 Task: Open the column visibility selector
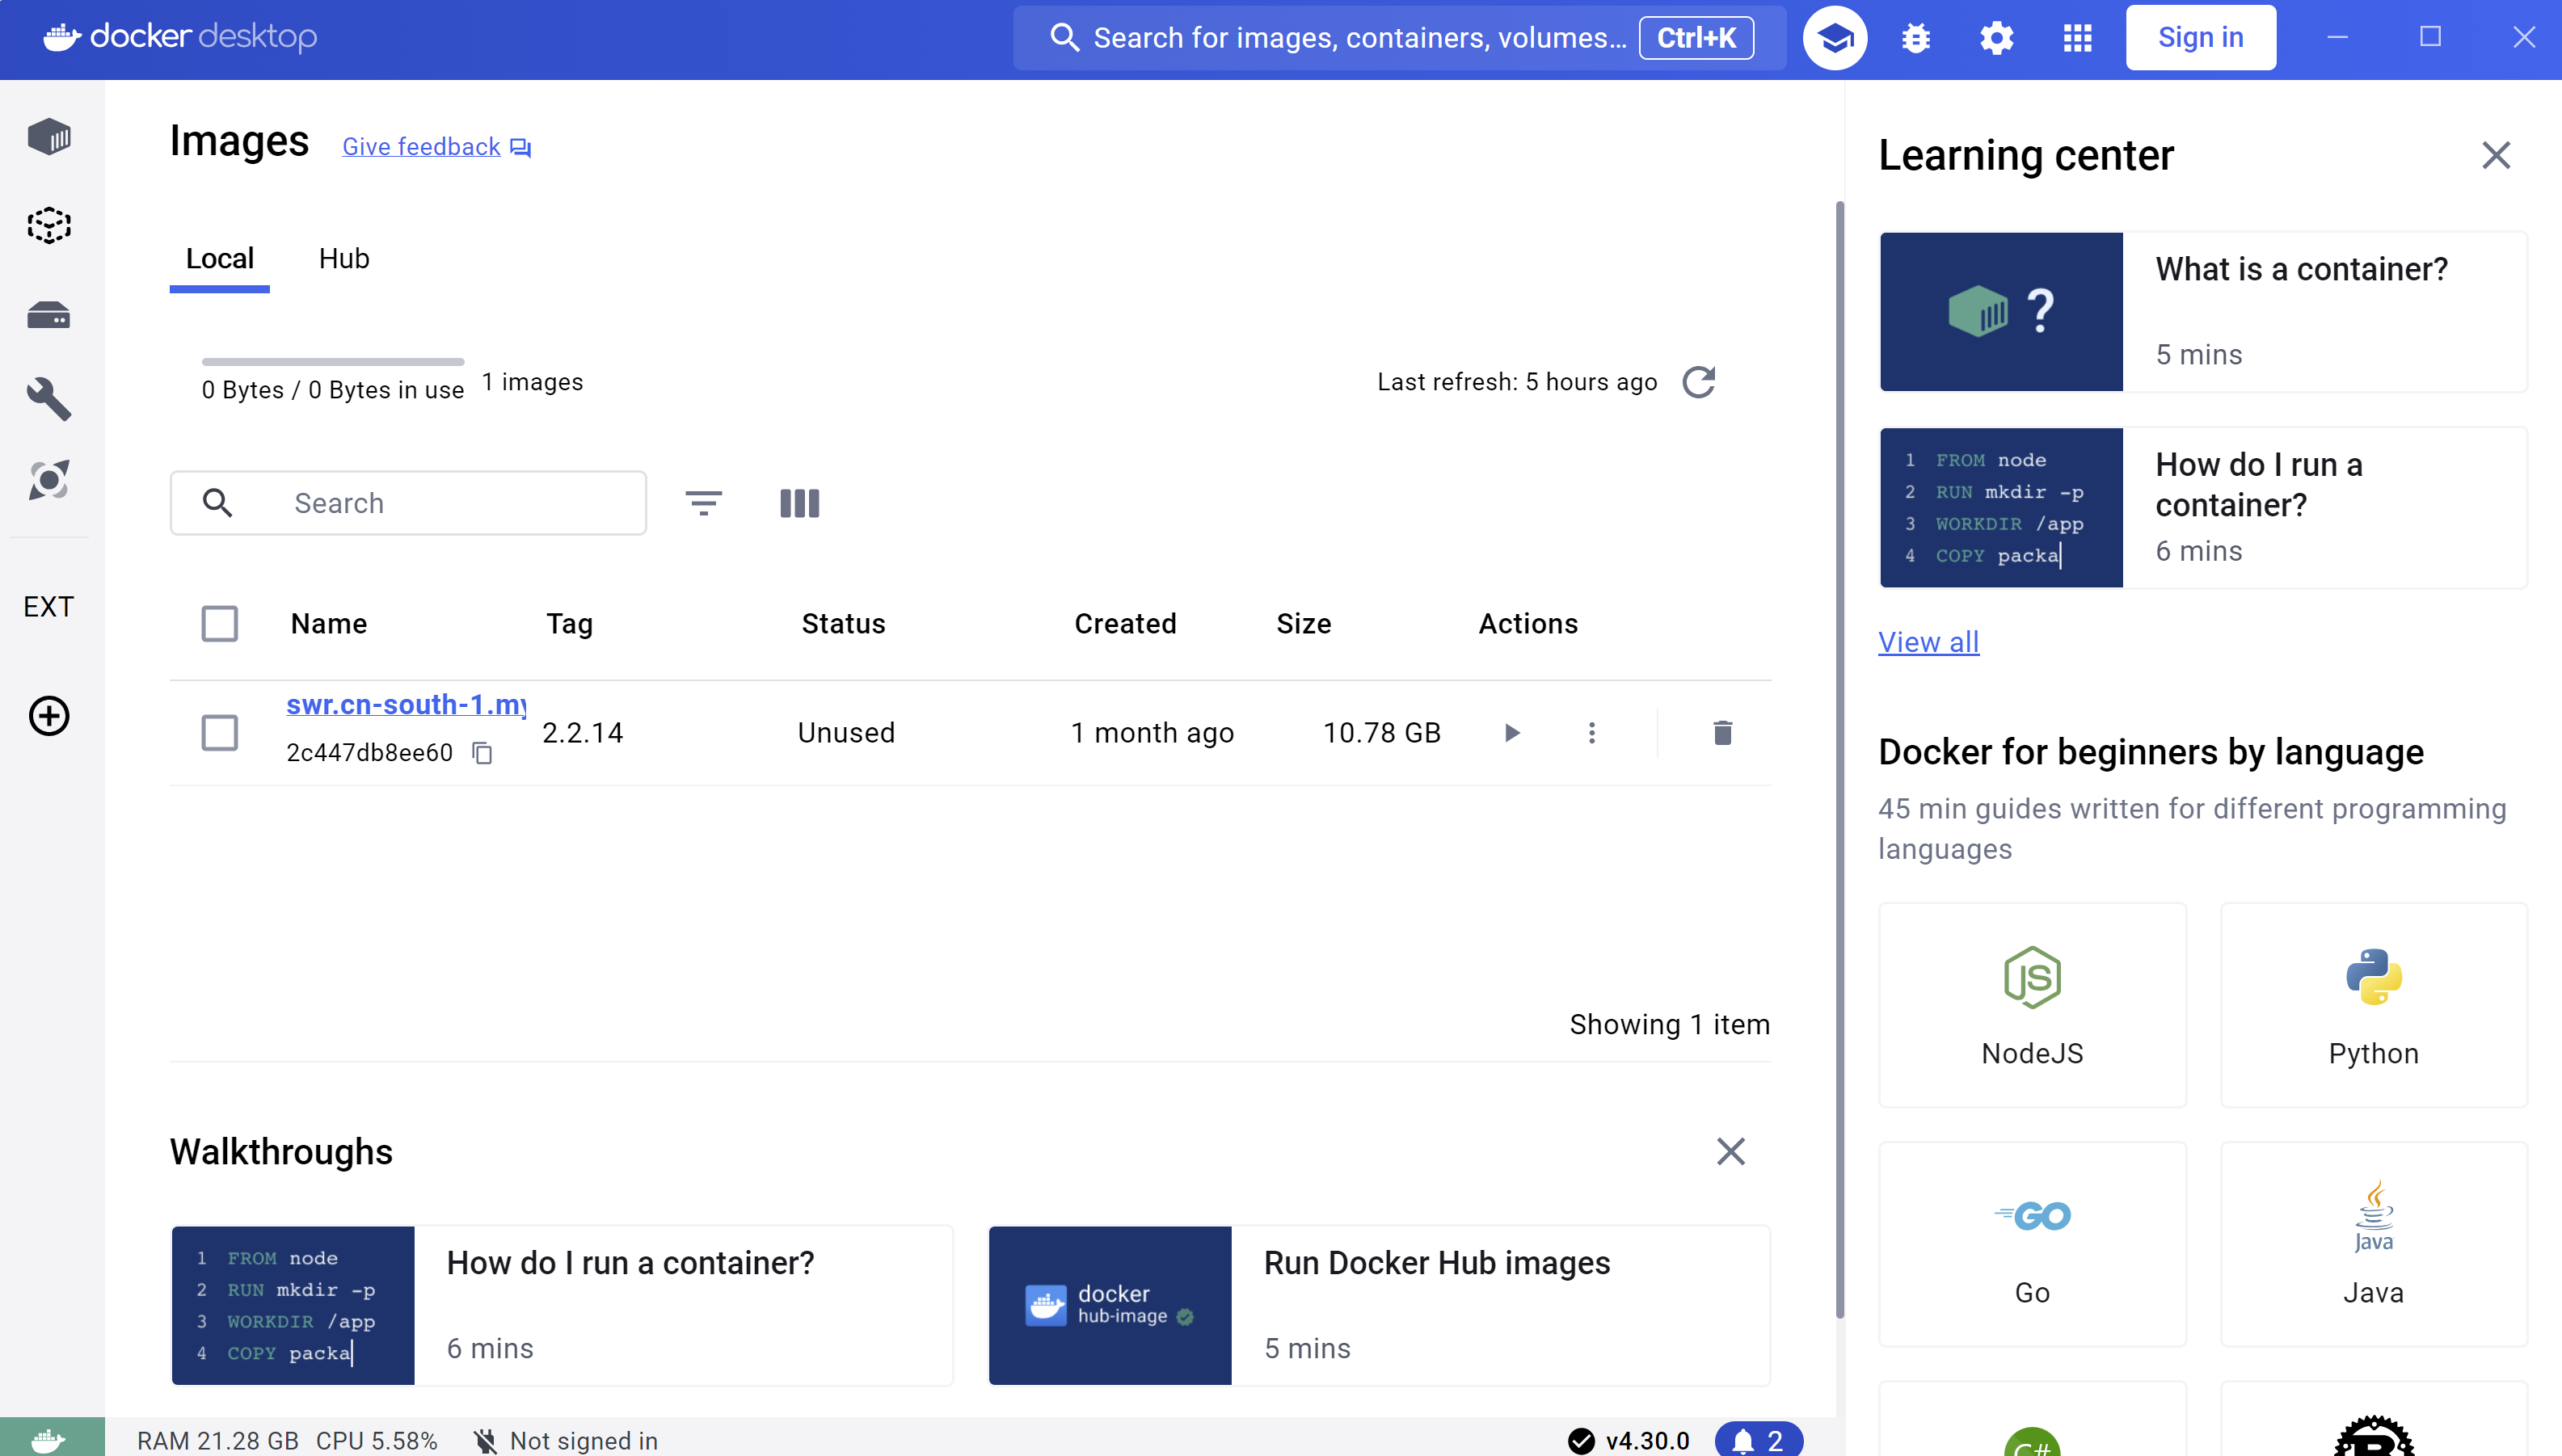799,503
